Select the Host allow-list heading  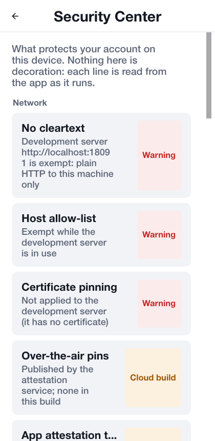click(59, 218)
